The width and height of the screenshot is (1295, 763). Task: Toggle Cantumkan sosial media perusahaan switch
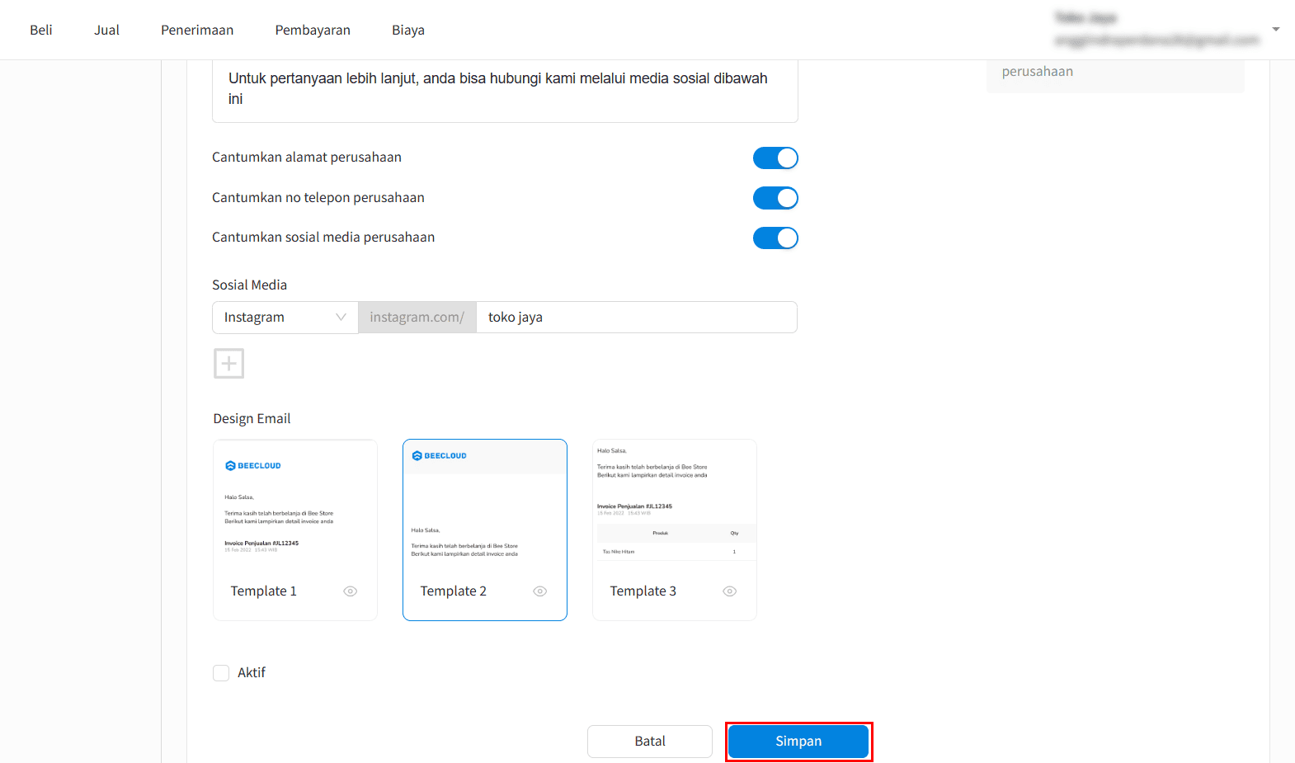click(775, 238)
